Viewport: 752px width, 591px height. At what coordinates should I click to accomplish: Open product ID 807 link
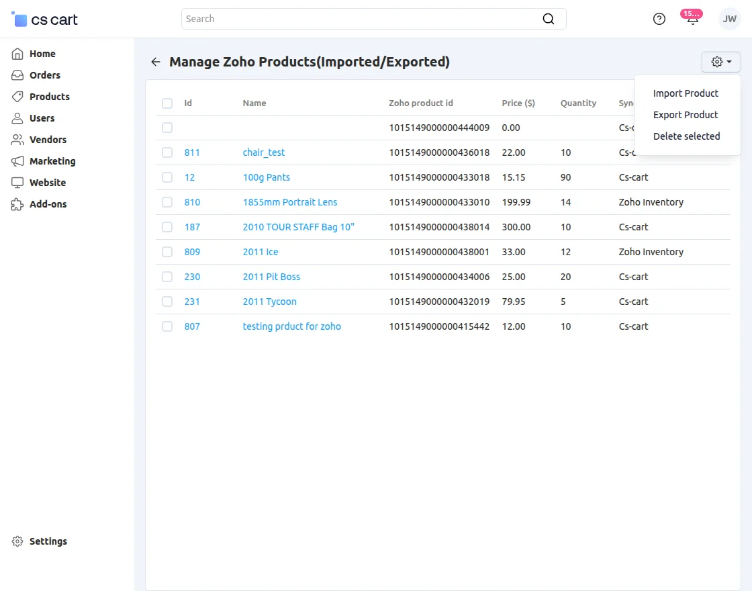tap(192, 326)
